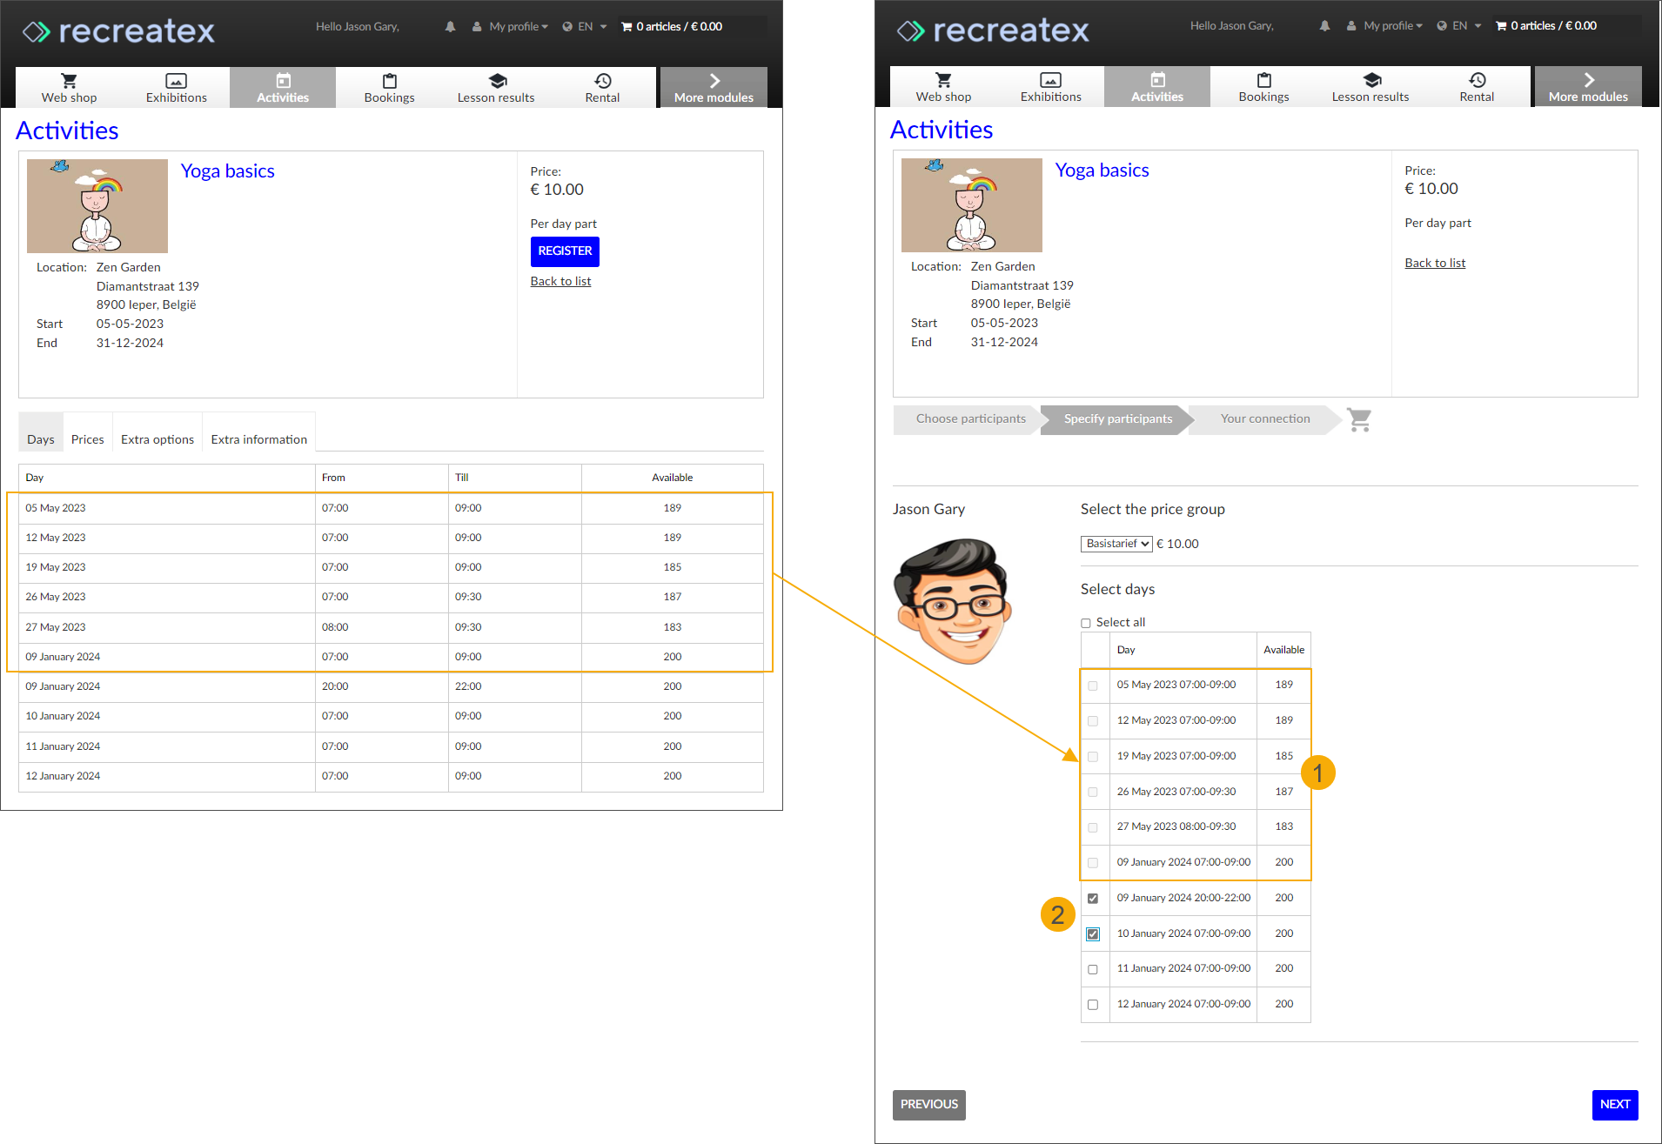Uncheck 09 January 2024 20:00-22:00 day

[x=1093, y=899]
